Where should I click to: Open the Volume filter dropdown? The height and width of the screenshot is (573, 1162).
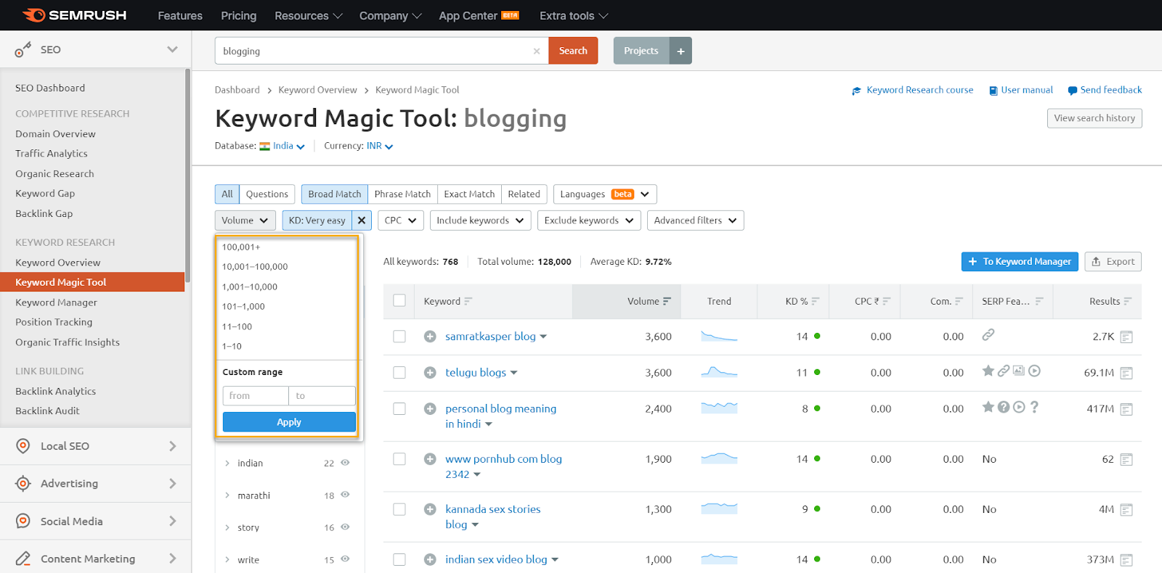(245, 220)
